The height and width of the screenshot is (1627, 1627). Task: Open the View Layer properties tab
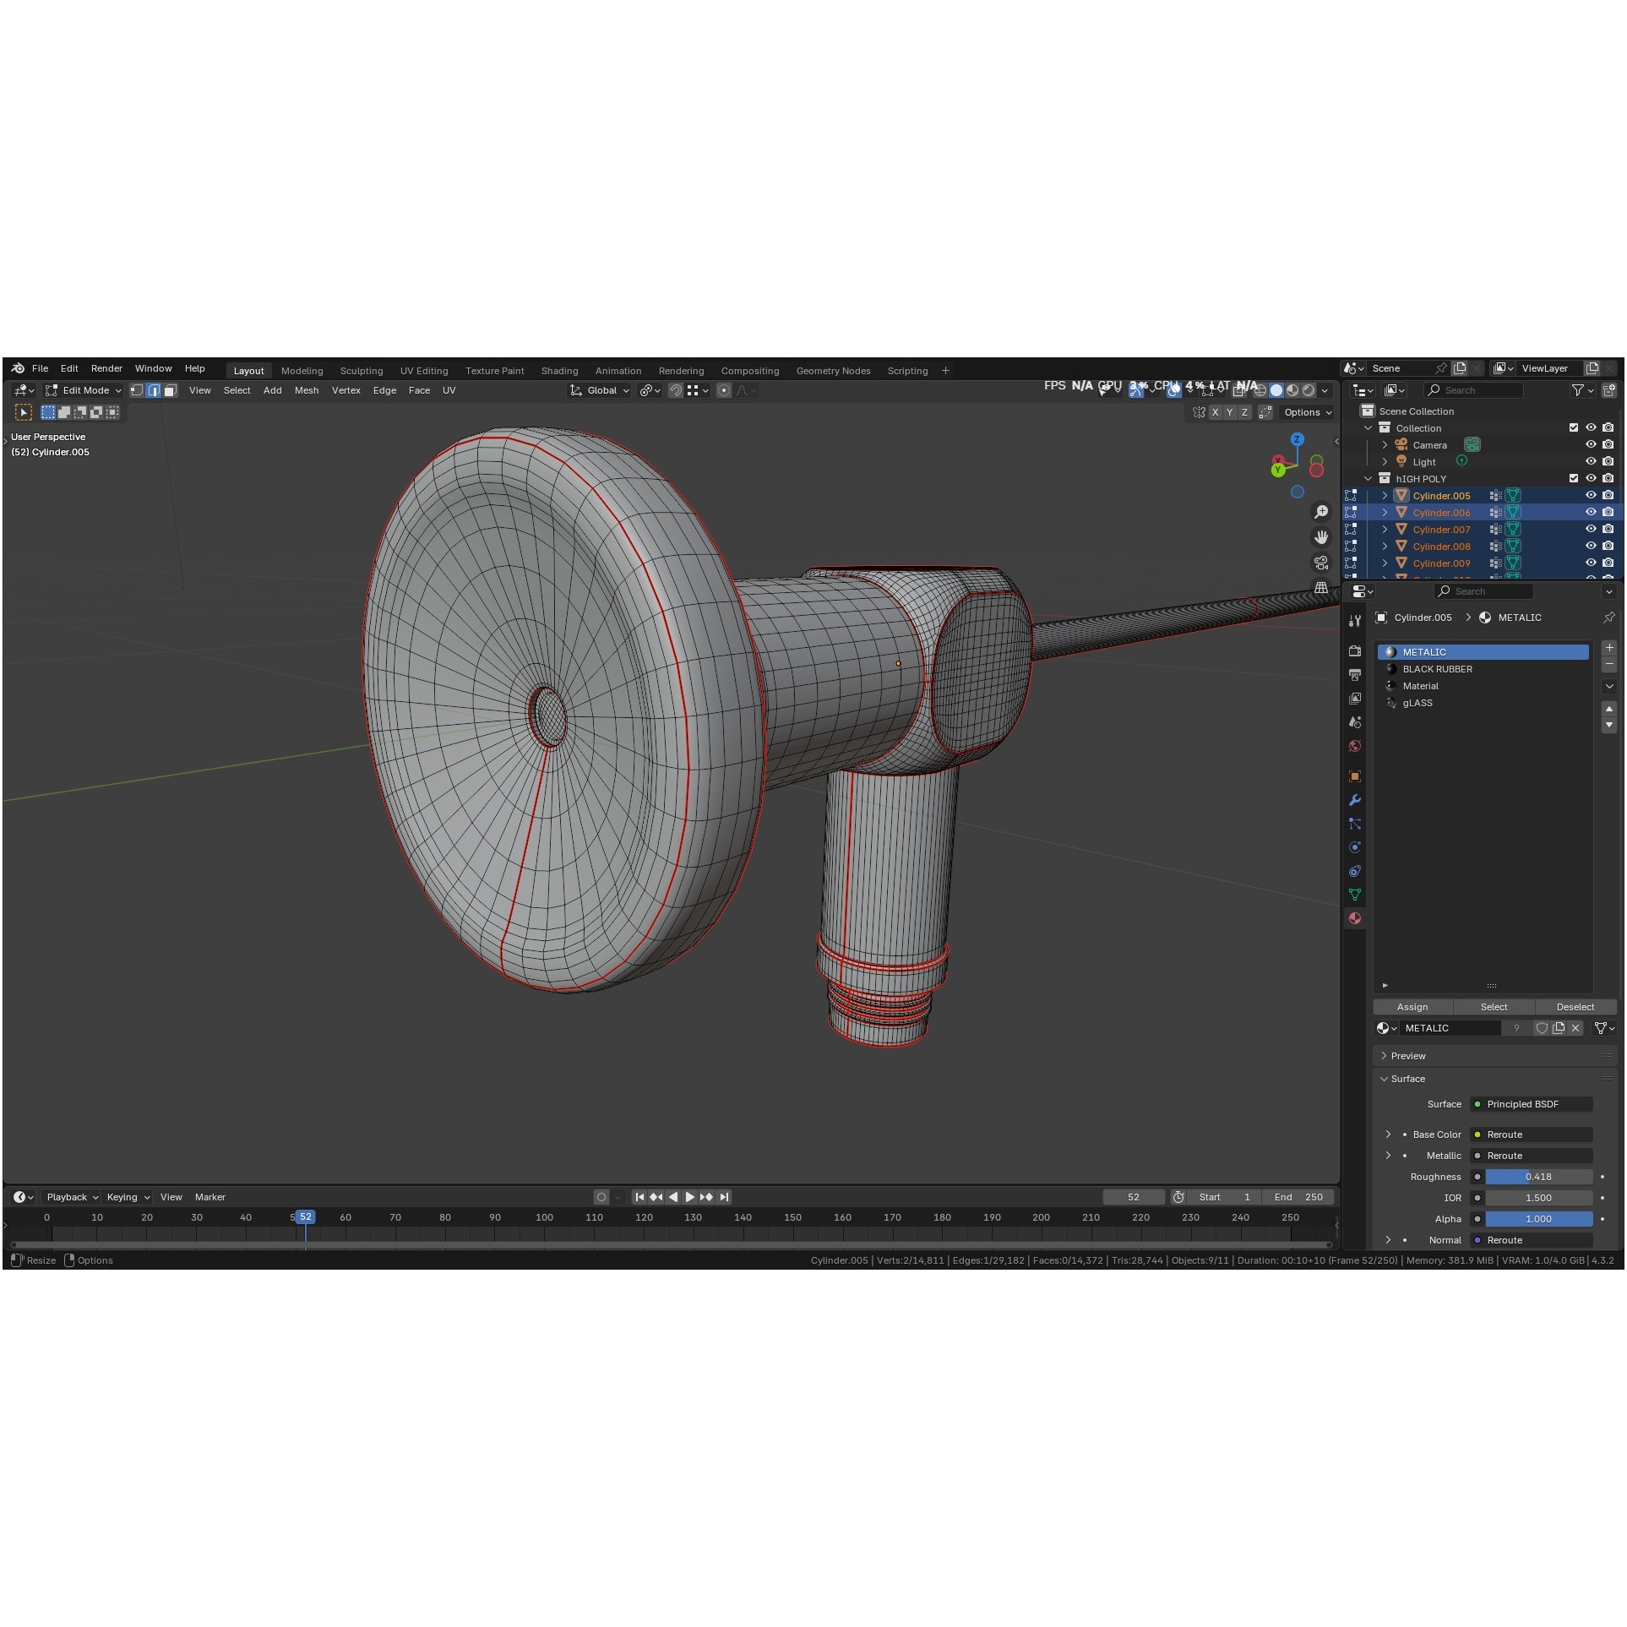(x=1356, y=699)
